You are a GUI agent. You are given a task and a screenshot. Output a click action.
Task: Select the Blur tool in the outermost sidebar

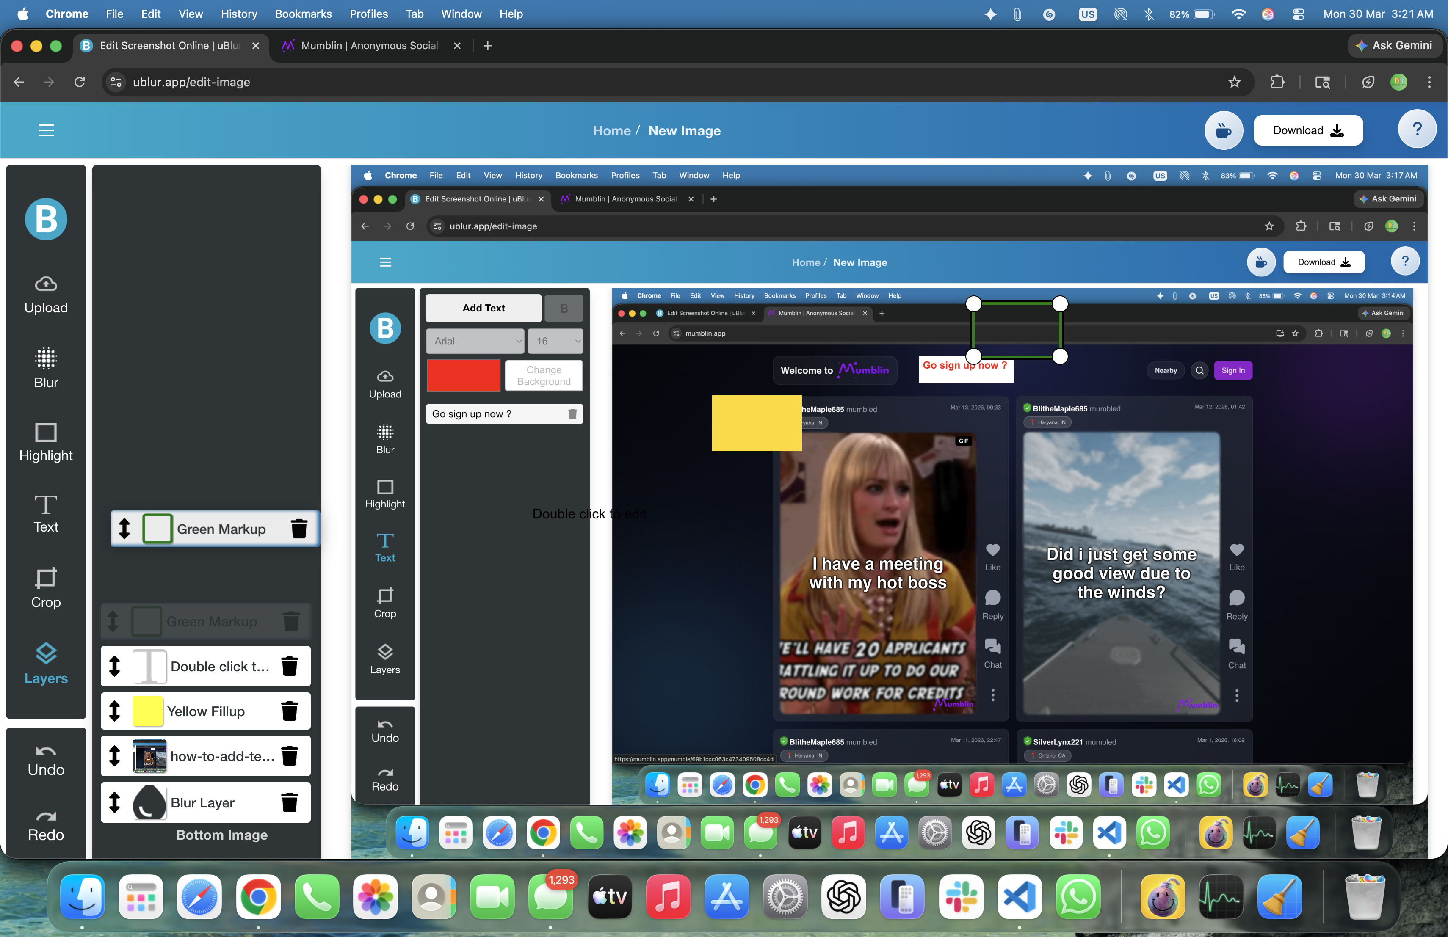(x=46, y=369)
